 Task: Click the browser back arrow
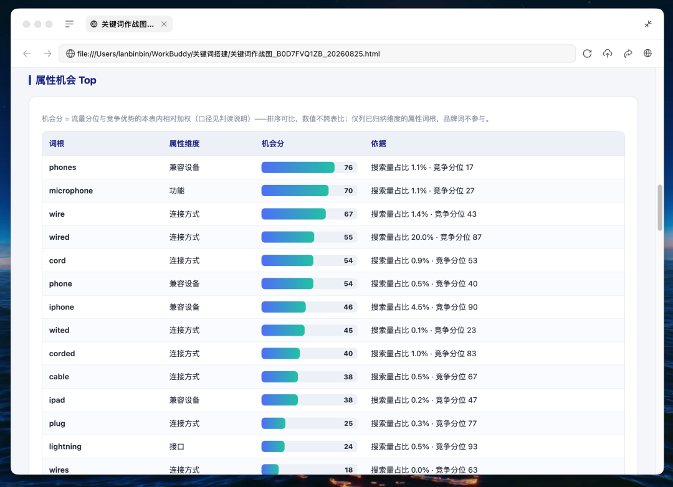(x=27, y=54)
